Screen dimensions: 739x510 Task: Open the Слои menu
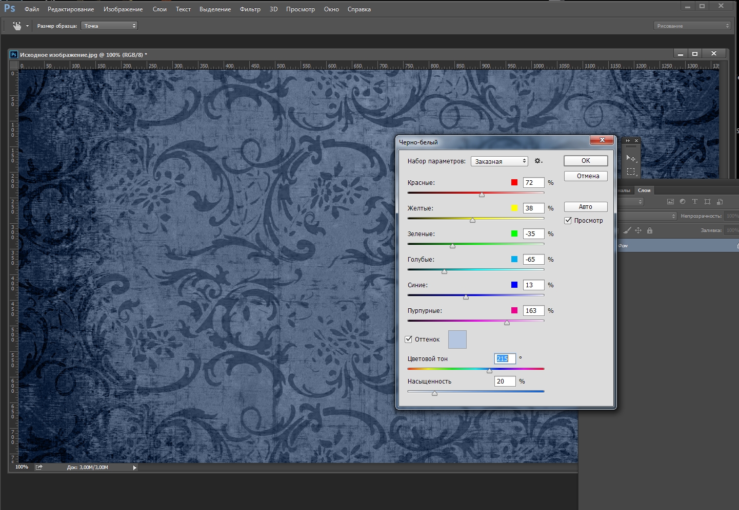tap(159, 9)
